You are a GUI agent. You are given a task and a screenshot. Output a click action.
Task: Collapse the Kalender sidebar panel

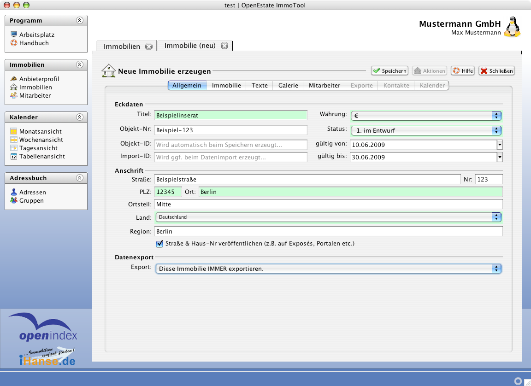(79, 117)
